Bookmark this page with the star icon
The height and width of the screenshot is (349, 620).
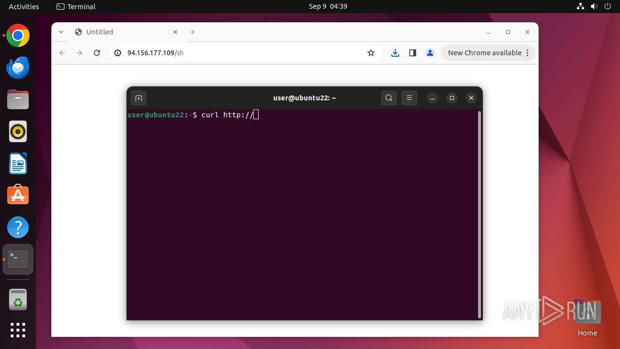point(371,53)
